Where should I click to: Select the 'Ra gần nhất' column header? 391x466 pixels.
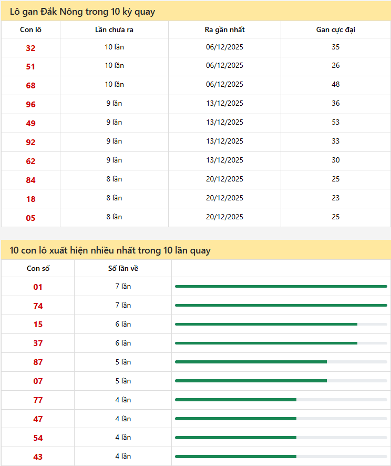(x=224, y=29)
